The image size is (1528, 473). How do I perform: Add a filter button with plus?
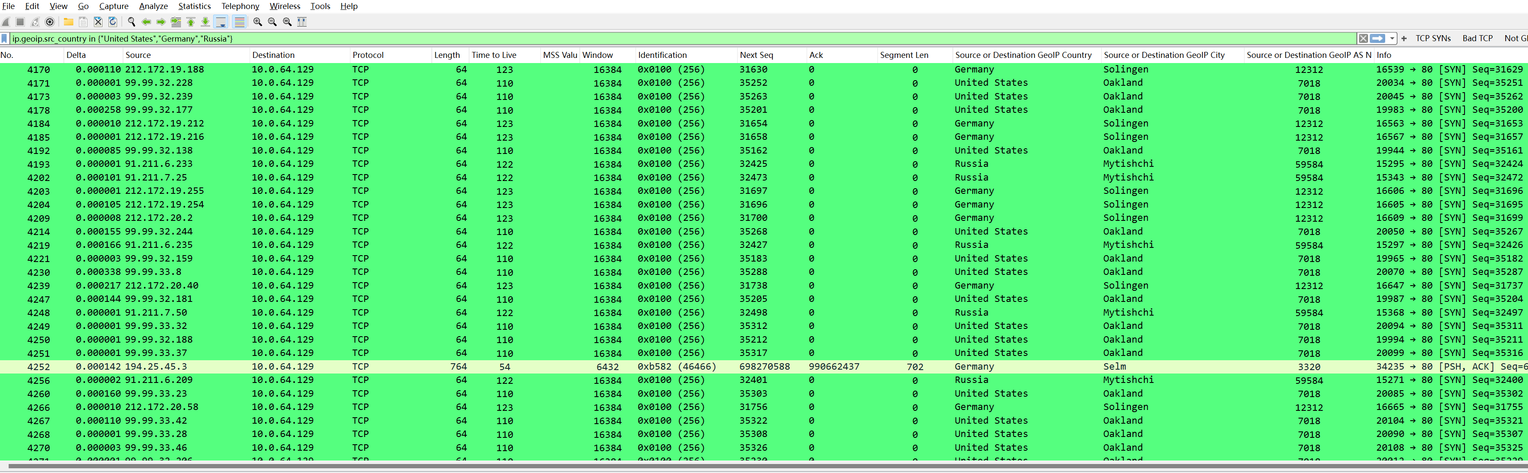point(1404,39)
